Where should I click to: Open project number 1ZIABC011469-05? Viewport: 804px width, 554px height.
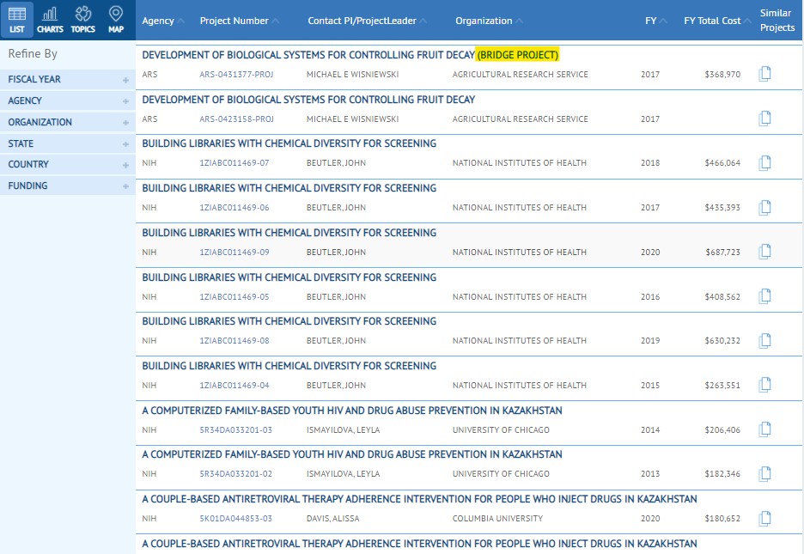point(234,296)
